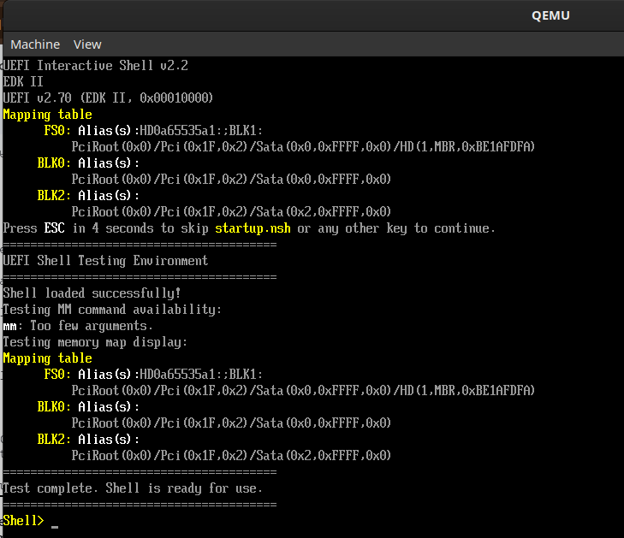Click the Test complete status line
Viewport: 624px width, 538px height.
tap(133, 488)
